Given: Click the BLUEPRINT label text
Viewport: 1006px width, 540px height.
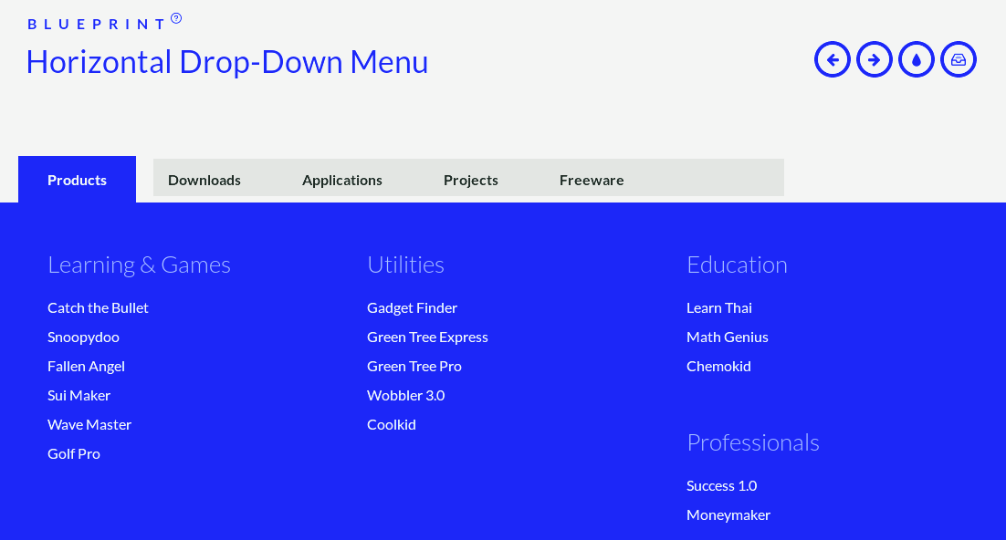Looking at the screenshot, I should pos(97,25).
